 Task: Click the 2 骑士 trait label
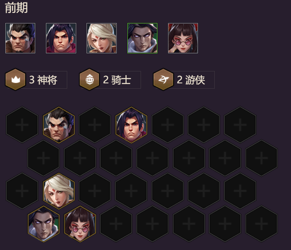pos(117,80)
